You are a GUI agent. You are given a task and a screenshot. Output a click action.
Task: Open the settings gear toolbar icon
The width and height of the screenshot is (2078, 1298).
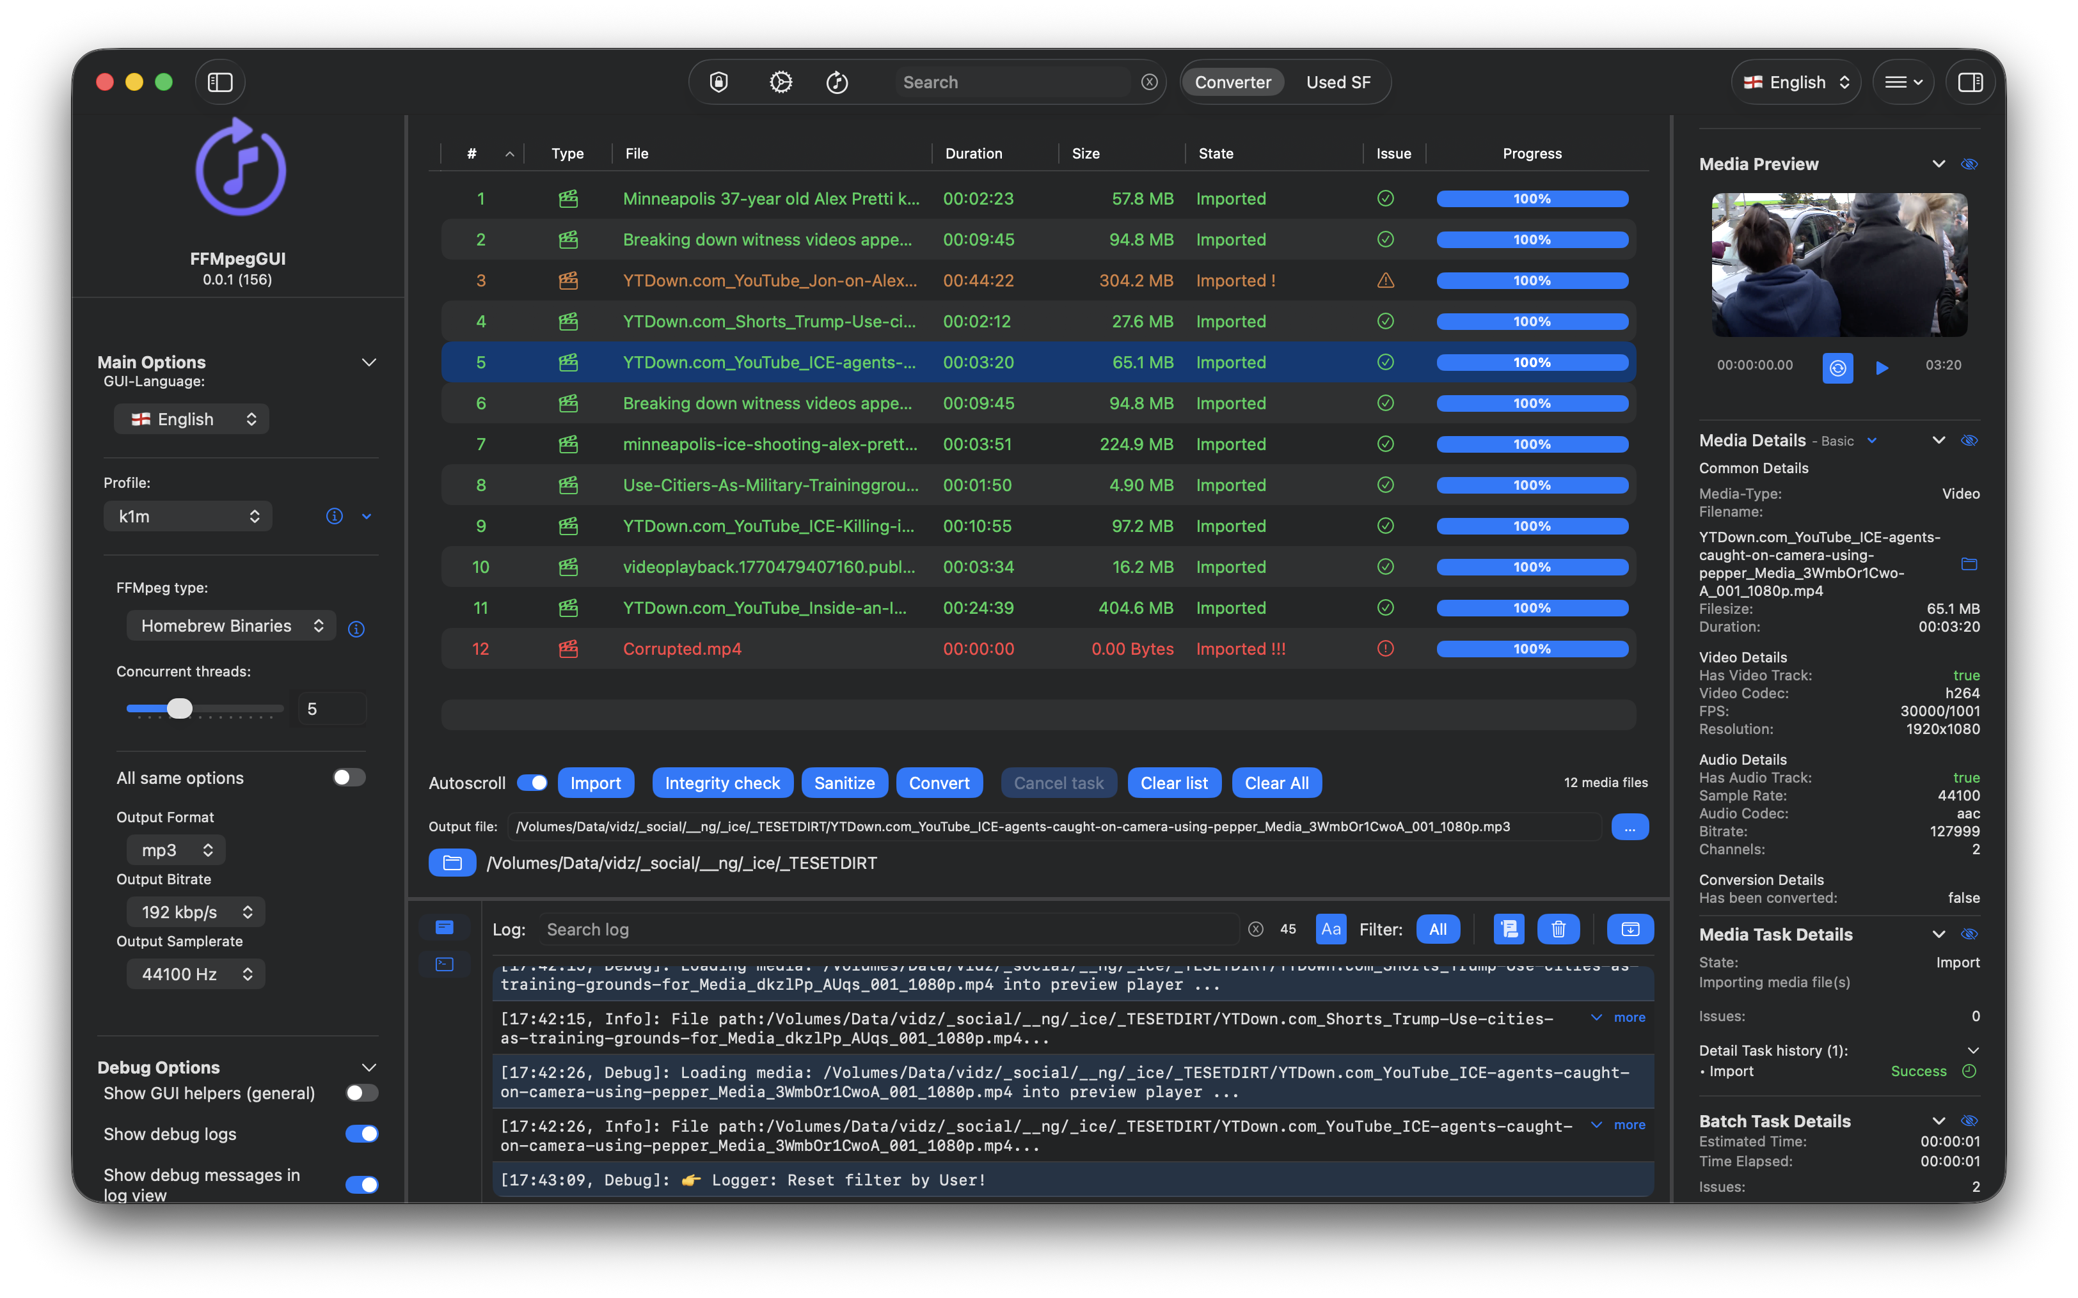tap(781, 82)
